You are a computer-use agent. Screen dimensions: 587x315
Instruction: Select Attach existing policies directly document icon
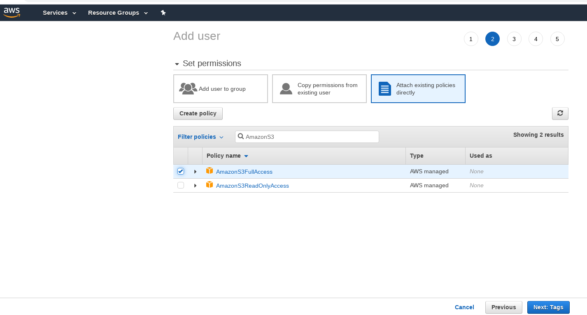point(385,89)
